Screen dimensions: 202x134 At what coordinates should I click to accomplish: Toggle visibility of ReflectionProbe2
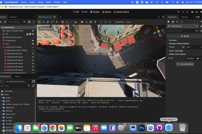point(33,57)
